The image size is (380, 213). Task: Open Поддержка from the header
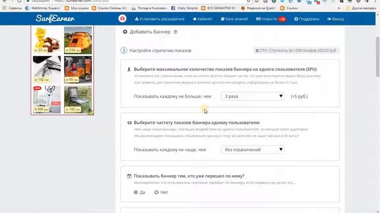point(306,19)
